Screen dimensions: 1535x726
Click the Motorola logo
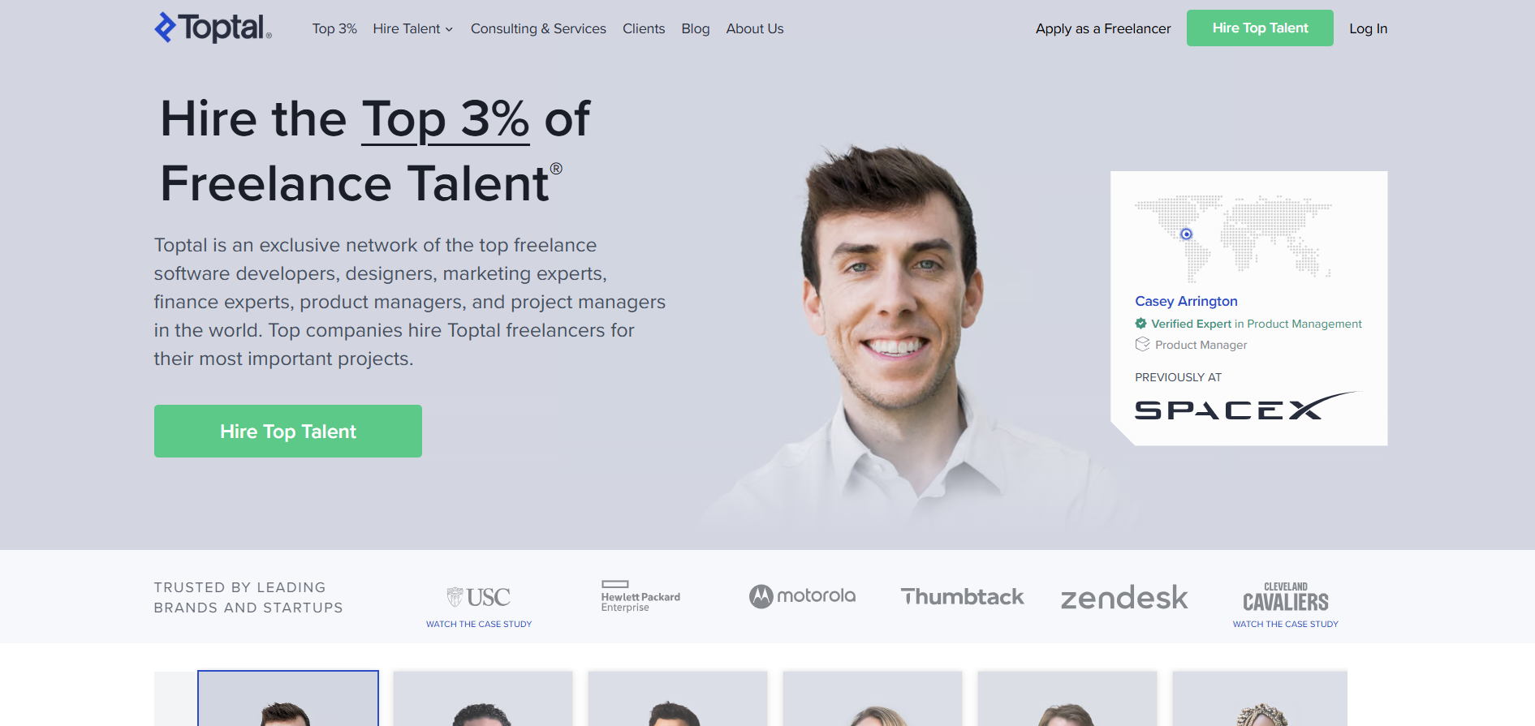(x=802, y=596)
